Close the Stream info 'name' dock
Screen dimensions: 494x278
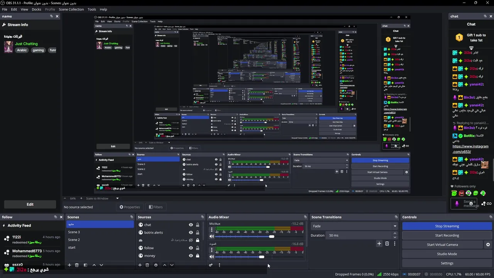pyautogui.click(x=57, y=16)
